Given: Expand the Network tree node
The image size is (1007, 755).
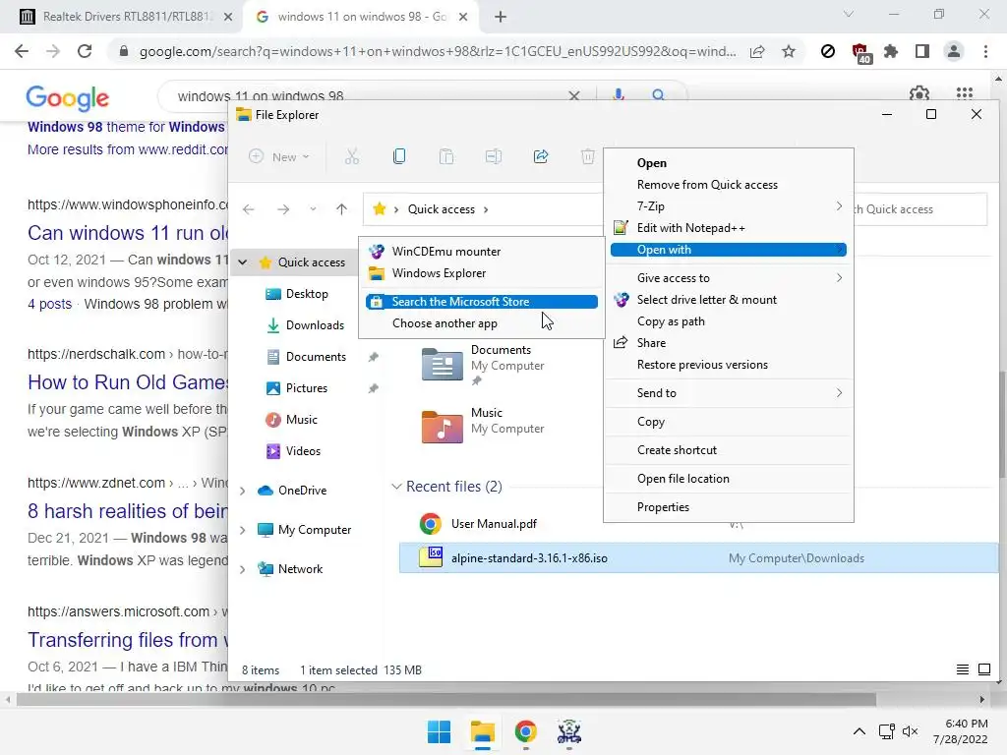Looking at the screenshot, I should point(242,569).
